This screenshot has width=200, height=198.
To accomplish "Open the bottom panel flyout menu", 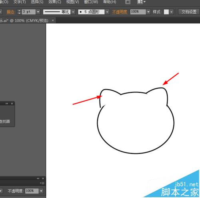I will [x=42, y=183].
